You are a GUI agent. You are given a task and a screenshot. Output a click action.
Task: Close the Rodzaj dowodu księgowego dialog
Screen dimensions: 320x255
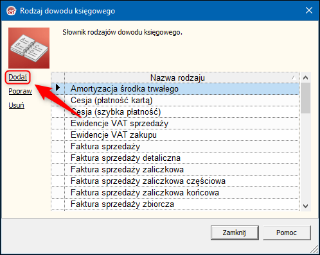[x=309, y=10]
